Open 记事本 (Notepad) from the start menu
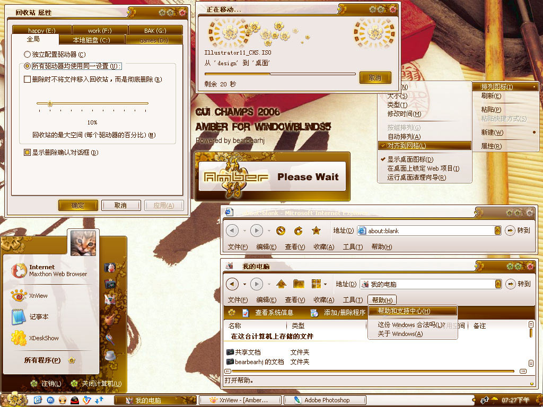Image resolution: width=543 pixels, height=407 pixels. click(30, 317)
